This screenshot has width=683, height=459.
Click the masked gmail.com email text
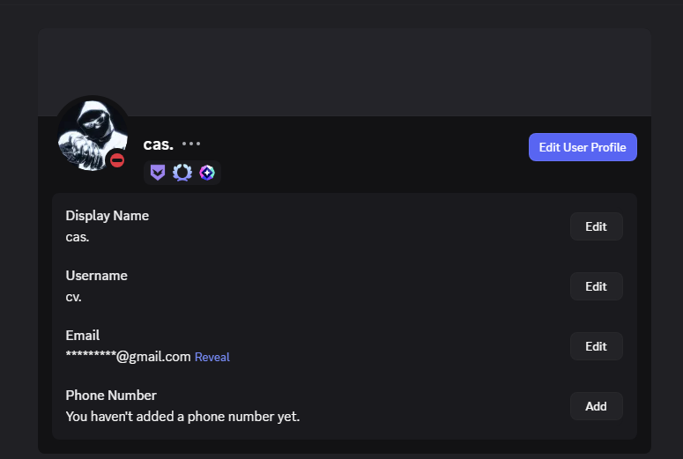tap(129, 357)
